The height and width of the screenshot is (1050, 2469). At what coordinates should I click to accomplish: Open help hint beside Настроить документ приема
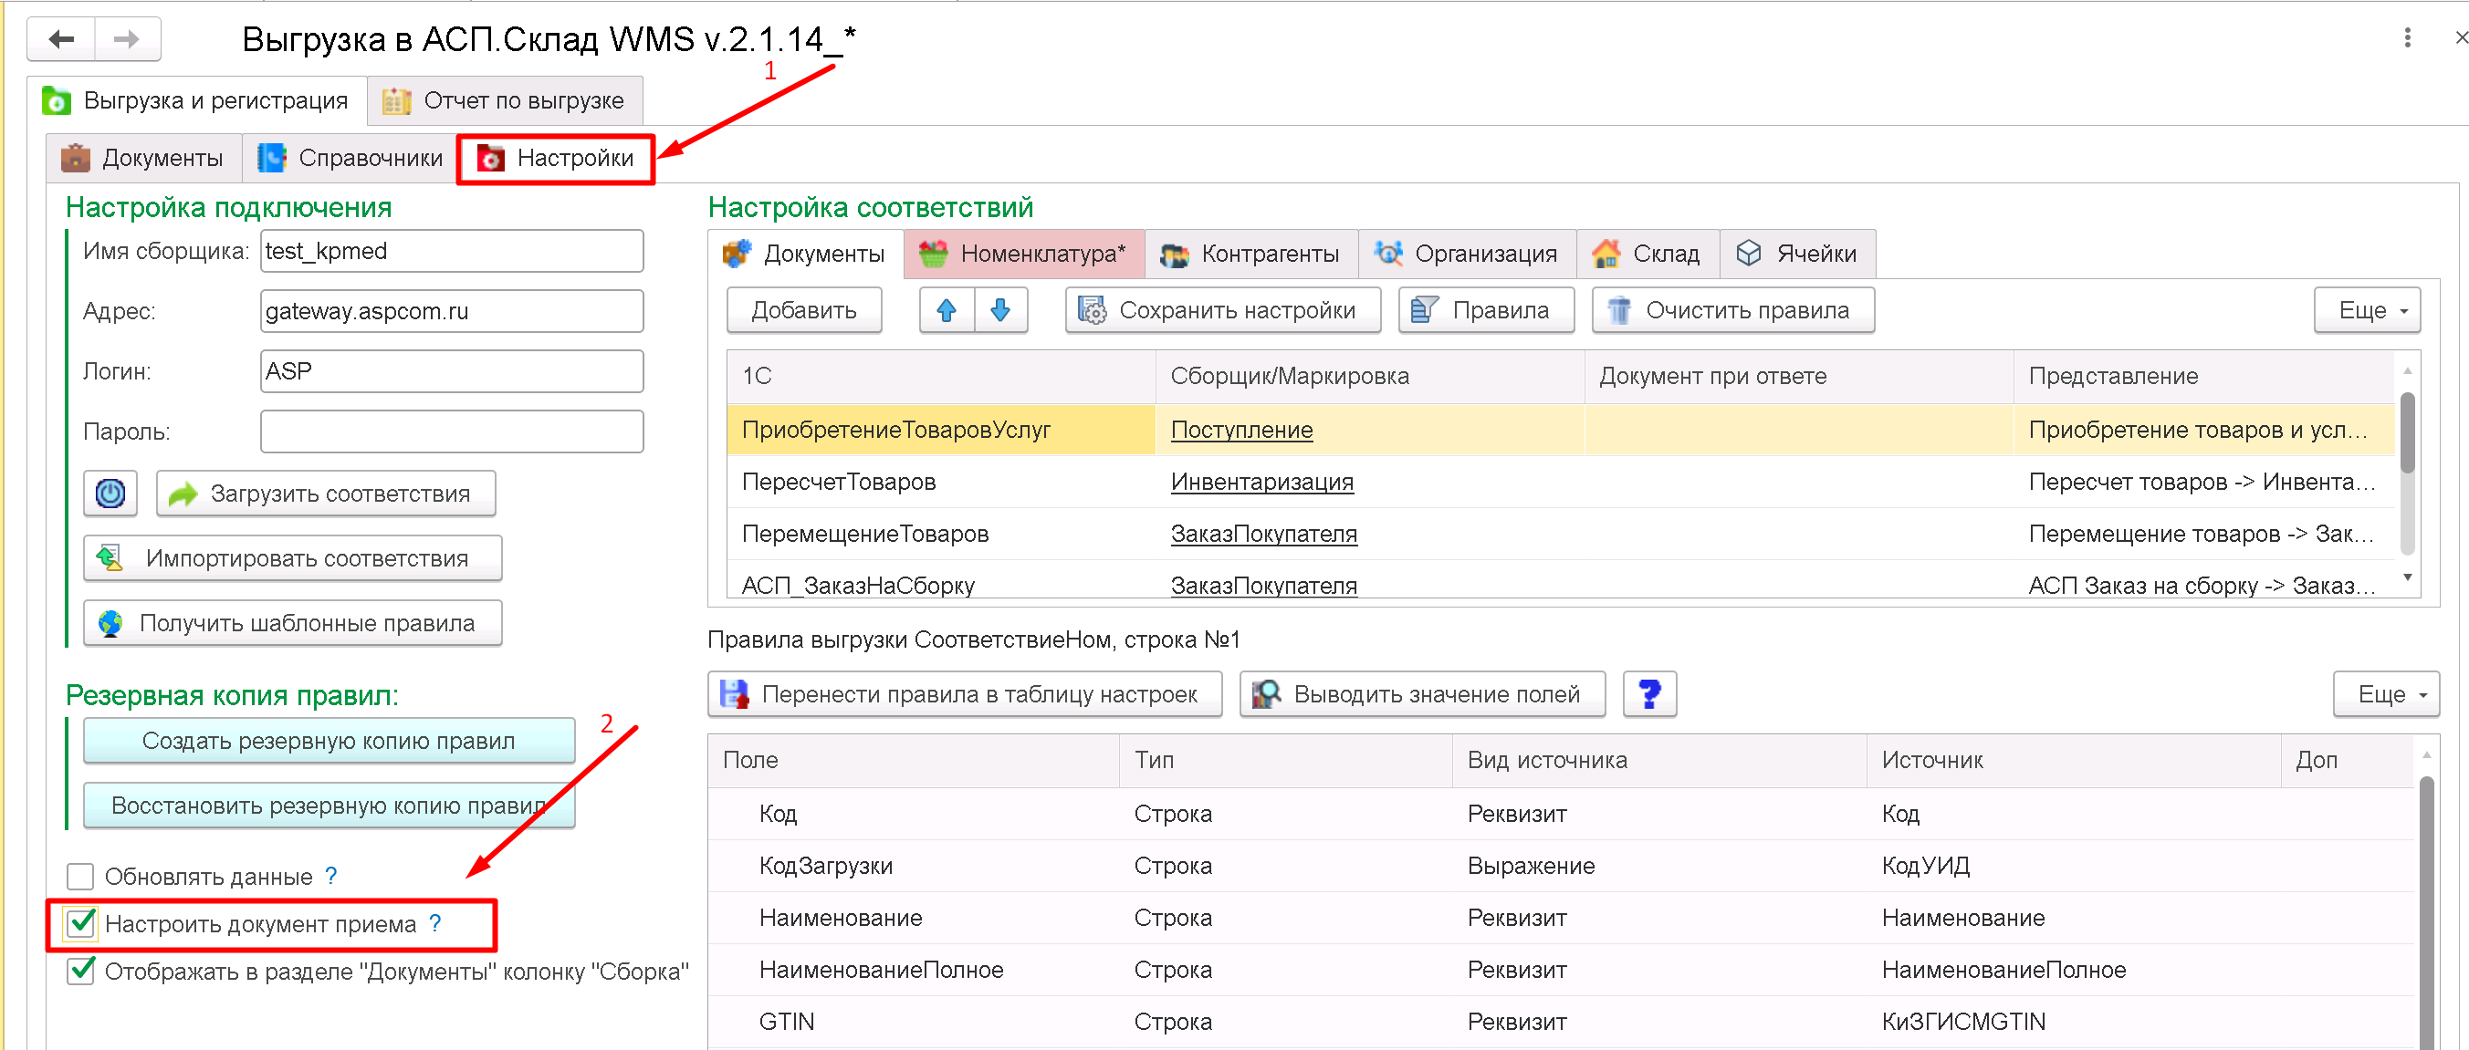point(435,923)
